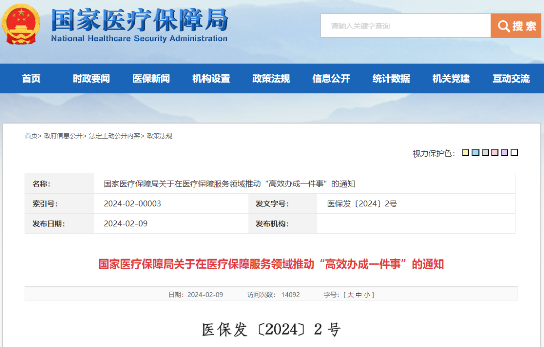The image size is (544, 347).
Task: Click the national emblem logo
Action: 21,24
